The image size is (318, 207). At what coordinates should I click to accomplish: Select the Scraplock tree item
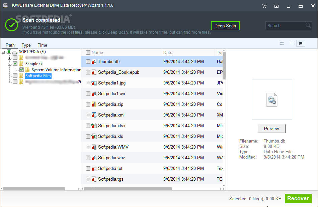pyautogui.click(x=34, y=64)
